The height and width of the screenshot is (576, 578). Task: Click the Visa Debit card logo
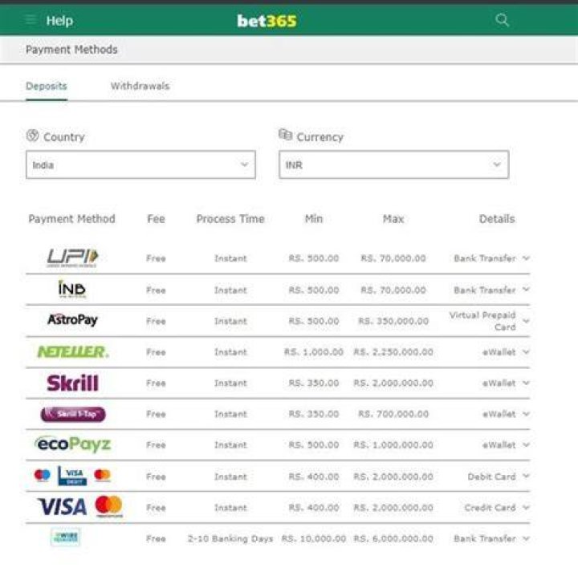tap(72, 476)
